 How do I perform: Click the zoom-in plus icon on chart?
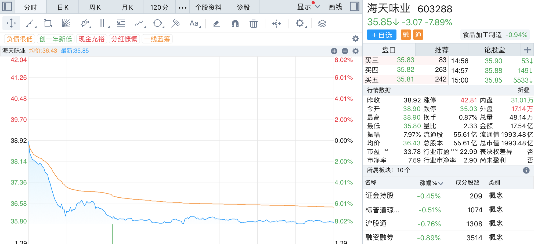[x=334, y=51]
